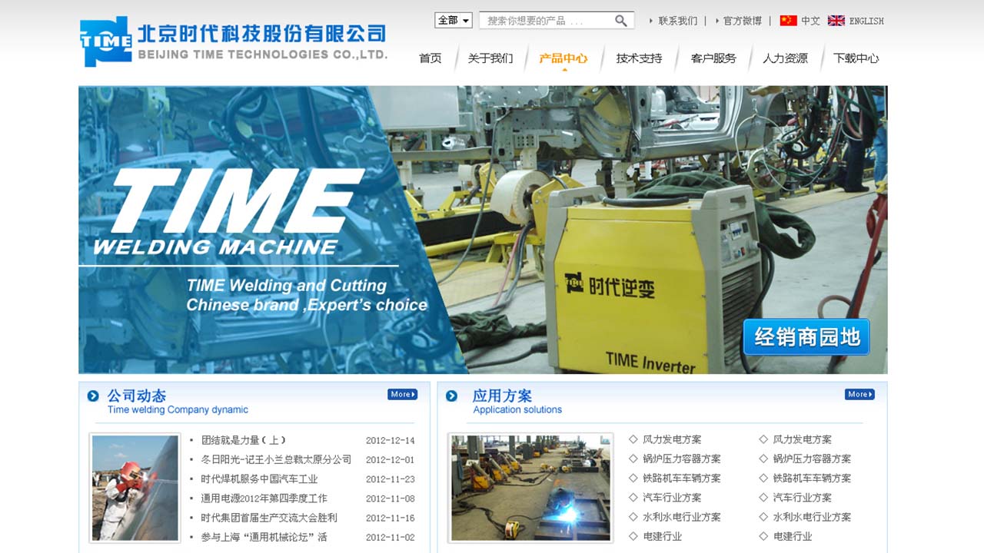984x553 pixels.
Task: Click the 公司动态 section heading
Action: 136,396
